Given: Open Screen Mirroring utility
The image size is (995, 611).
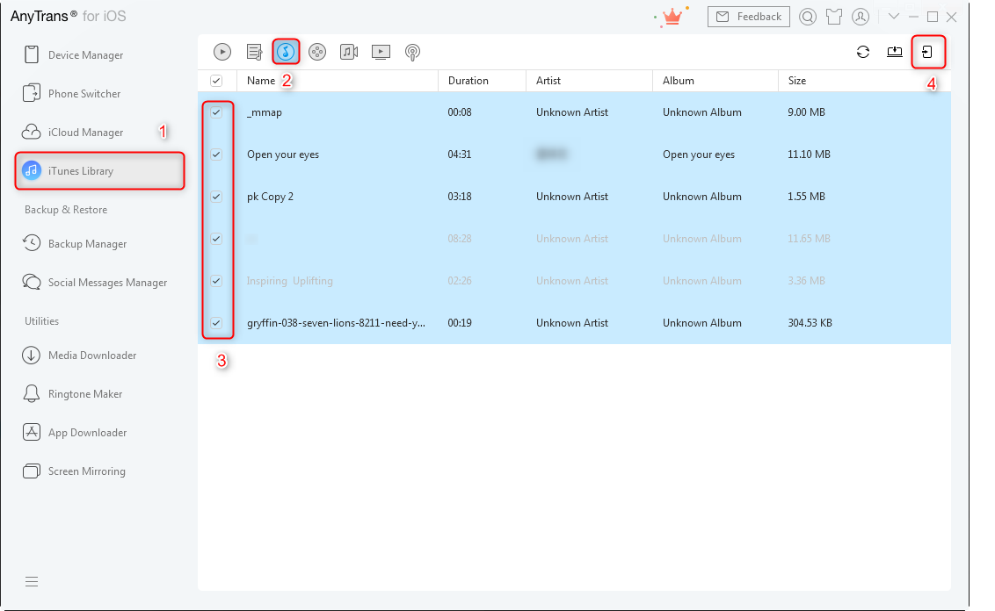Looking at the screenshot, I should click(x=74, y=471).
